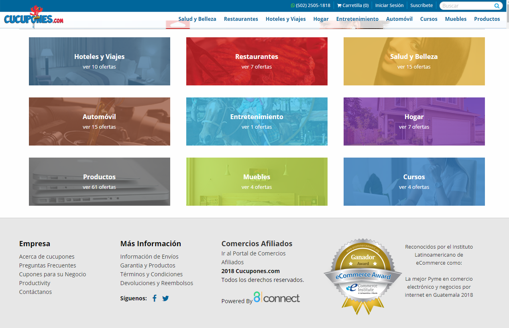Click the WhatsApp phone number icon
This screenshot has height=328, width=509.
point(293,6)
